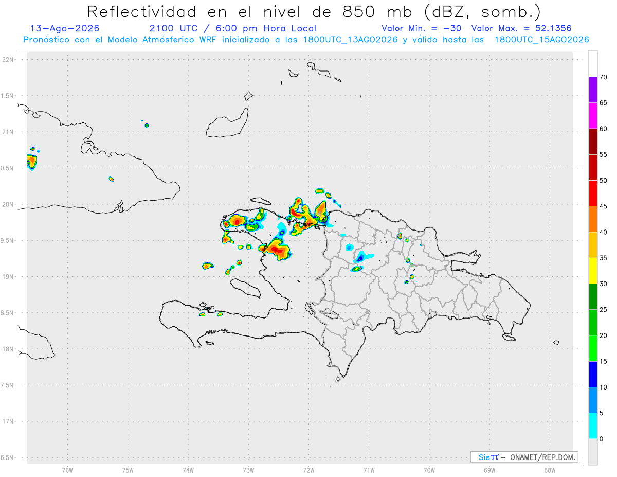Click the "22N" latitude label

pyautogui.click(x=9, y=60)
